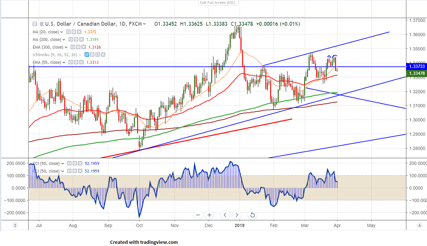Zoom out the chart with minus button
This screenshot has width=427, height=246.
pyautogui.click(x=198, y=215)
